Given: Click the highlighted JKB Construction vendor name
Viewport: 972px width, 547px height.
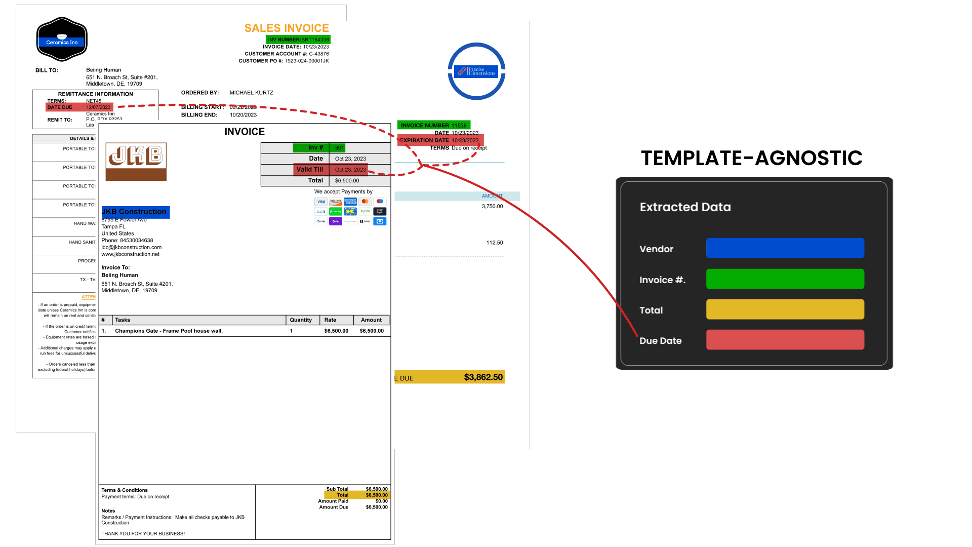Looking at the screenshot, I should pyautogui.click(x=136, y=212).
